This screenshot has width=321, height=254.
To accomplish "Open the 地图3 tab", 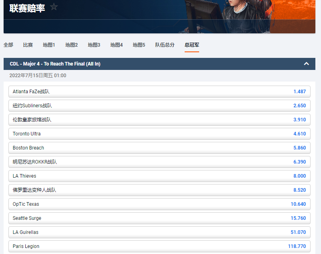I will [x=94, y=45].
